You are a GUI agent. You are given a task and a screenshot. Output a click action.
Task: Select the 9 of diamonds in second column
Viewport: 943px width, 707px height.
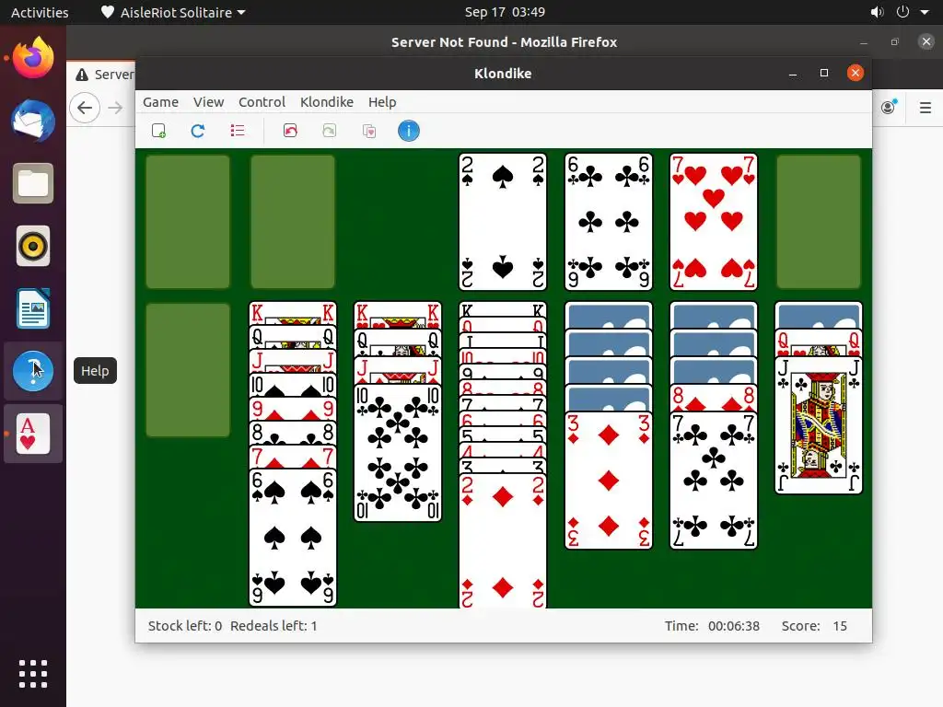pos(293,409)
